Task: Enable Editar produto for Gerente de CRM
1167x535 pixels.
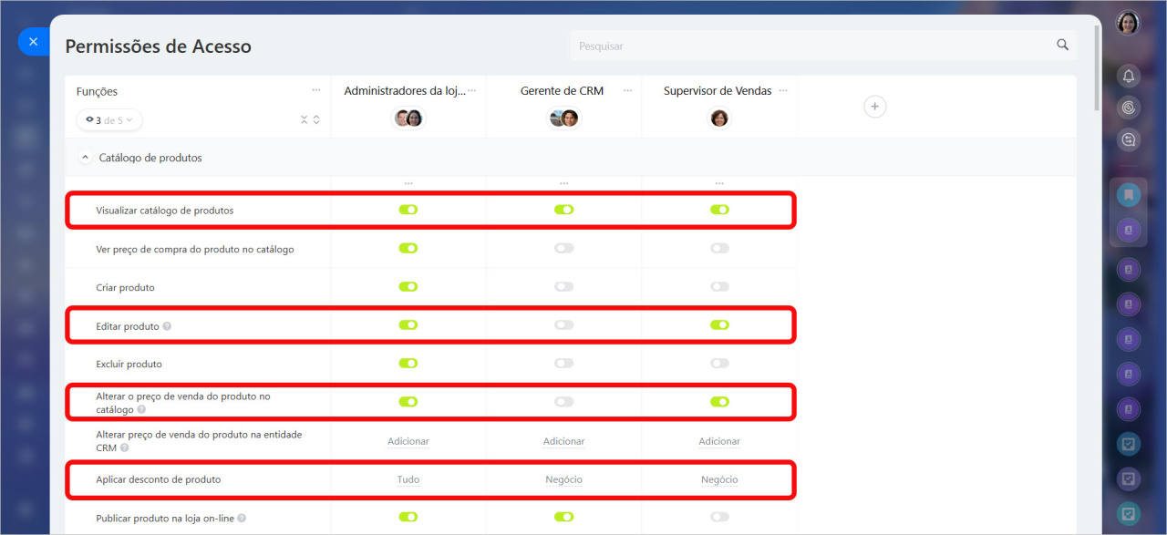Action: (x=563, y=324)
